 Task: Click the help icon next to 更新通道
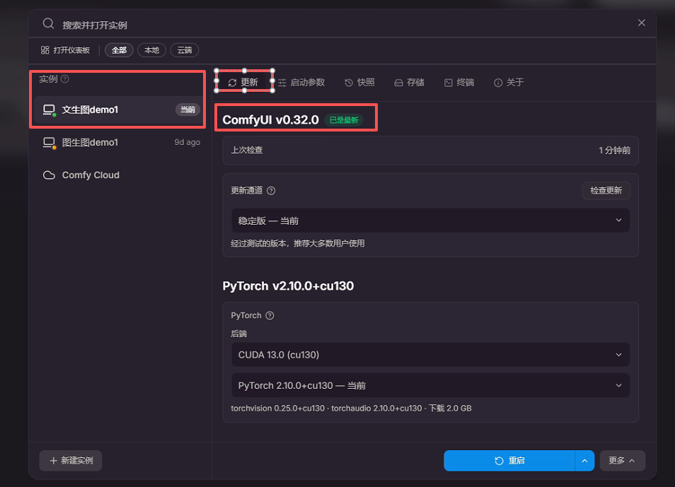271,191
